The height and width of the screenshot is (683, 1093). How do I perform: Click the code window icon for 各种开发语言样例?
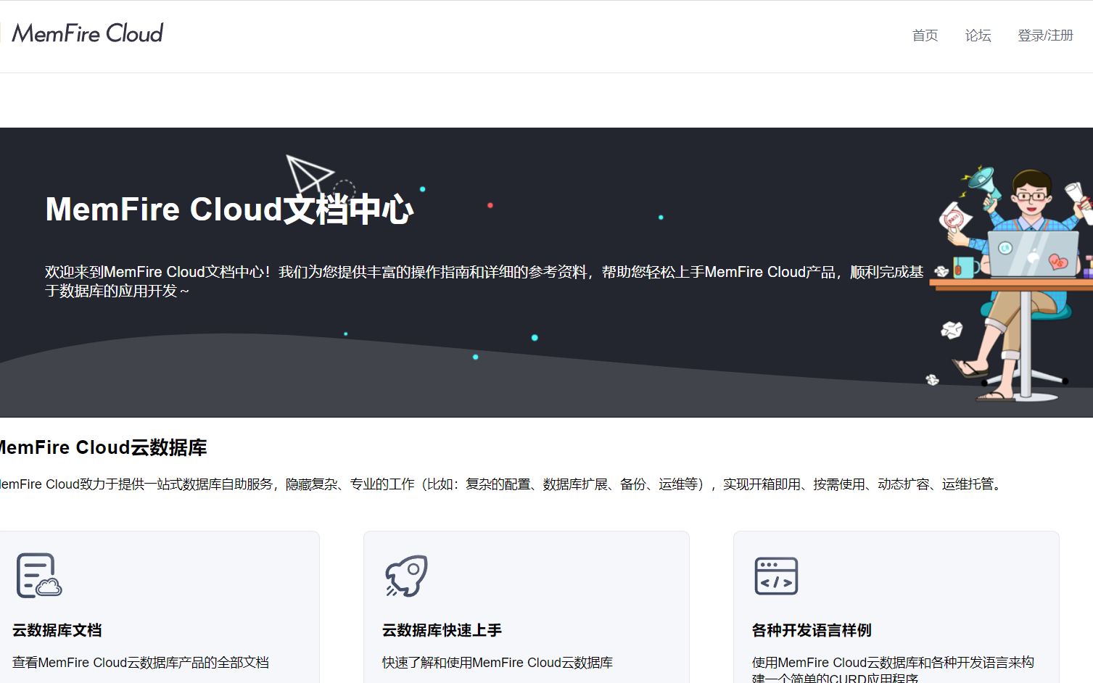[776, 576]
